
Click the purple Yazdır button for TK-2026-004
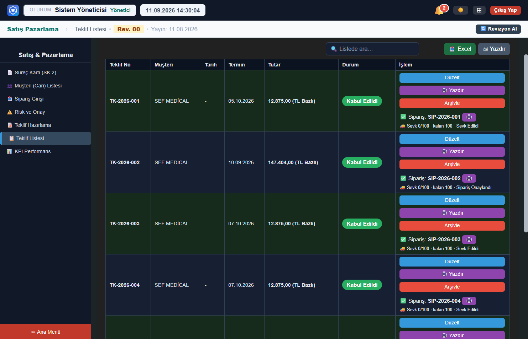tap(452, 274)
